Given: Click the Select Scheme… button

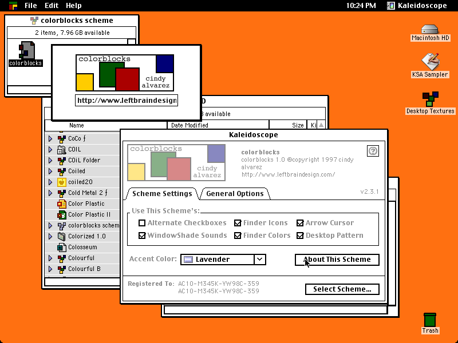Looking at the screenshot, I should pos(342,289).
